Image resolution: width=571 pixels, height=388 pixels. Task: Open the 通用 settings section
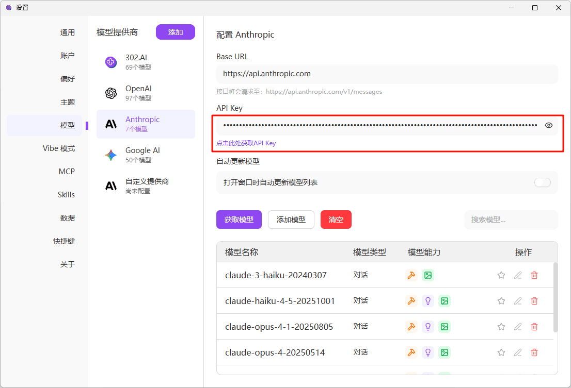(67, 32)
